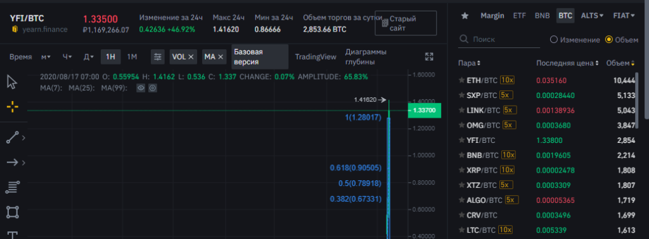The height and width of the screenshot is (239, 649).
Task: Remove the MA indicator chip
Action: 221,57
